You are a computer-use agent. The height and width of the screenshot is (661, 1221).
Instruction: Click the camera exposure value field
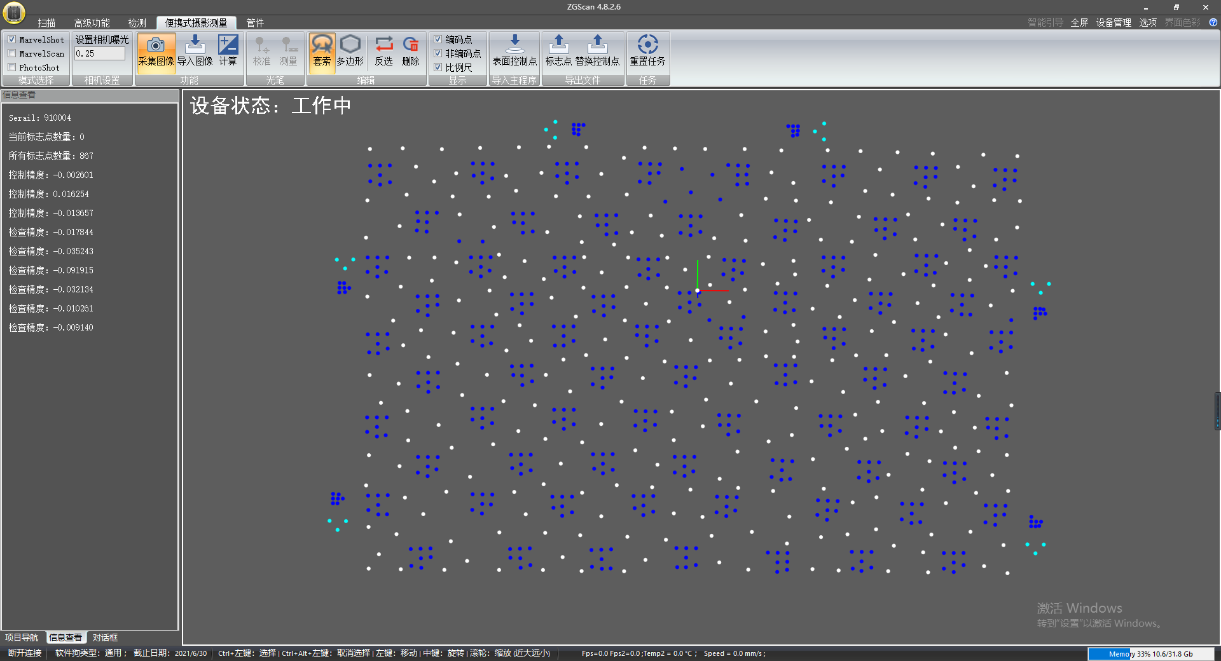(100, 54)
